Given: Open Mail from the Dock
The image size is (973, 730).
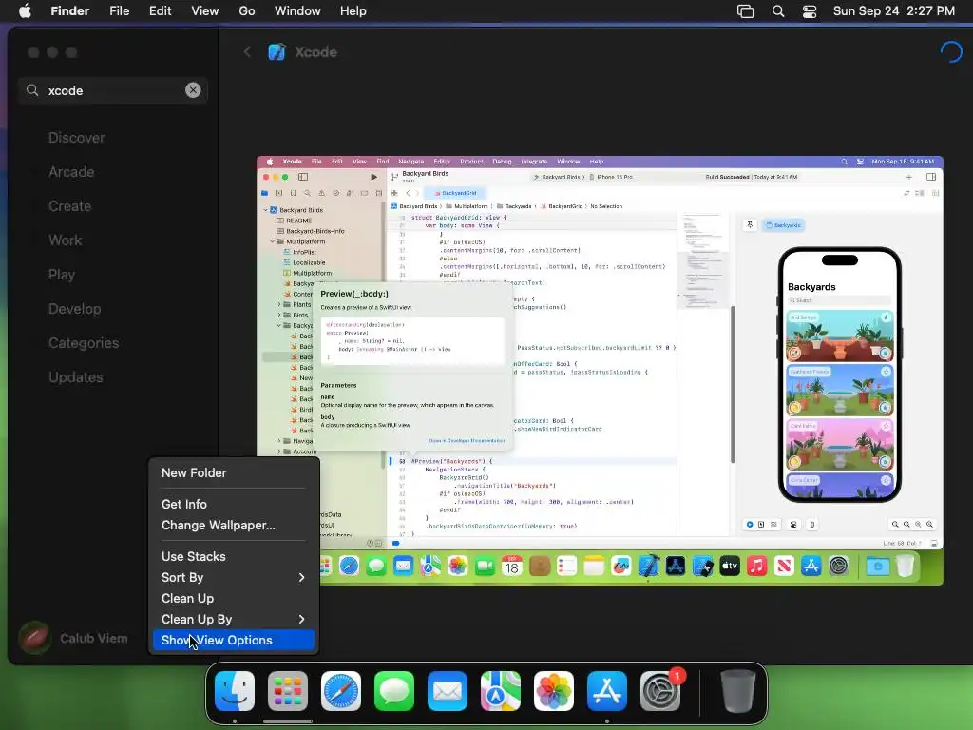Looking at the screenshot, I should click(448, 691).
